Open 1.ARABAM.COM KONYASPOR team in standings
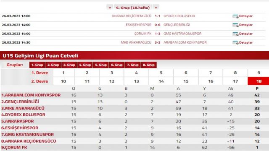 click(31, 95)
